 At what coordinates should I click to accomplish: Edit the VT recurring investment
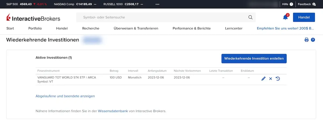click(x=263, y=79)
